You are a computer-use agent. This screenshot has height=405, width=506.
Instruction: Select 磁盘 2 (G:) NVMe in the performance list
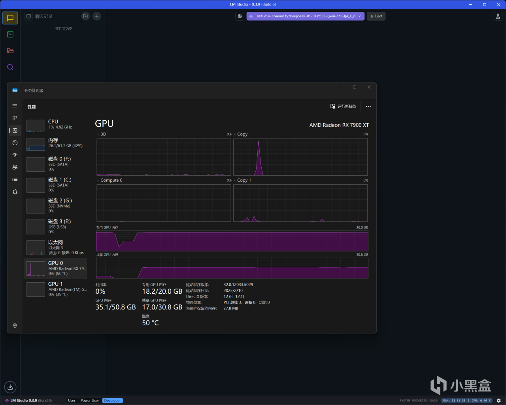tap(55, 206)
